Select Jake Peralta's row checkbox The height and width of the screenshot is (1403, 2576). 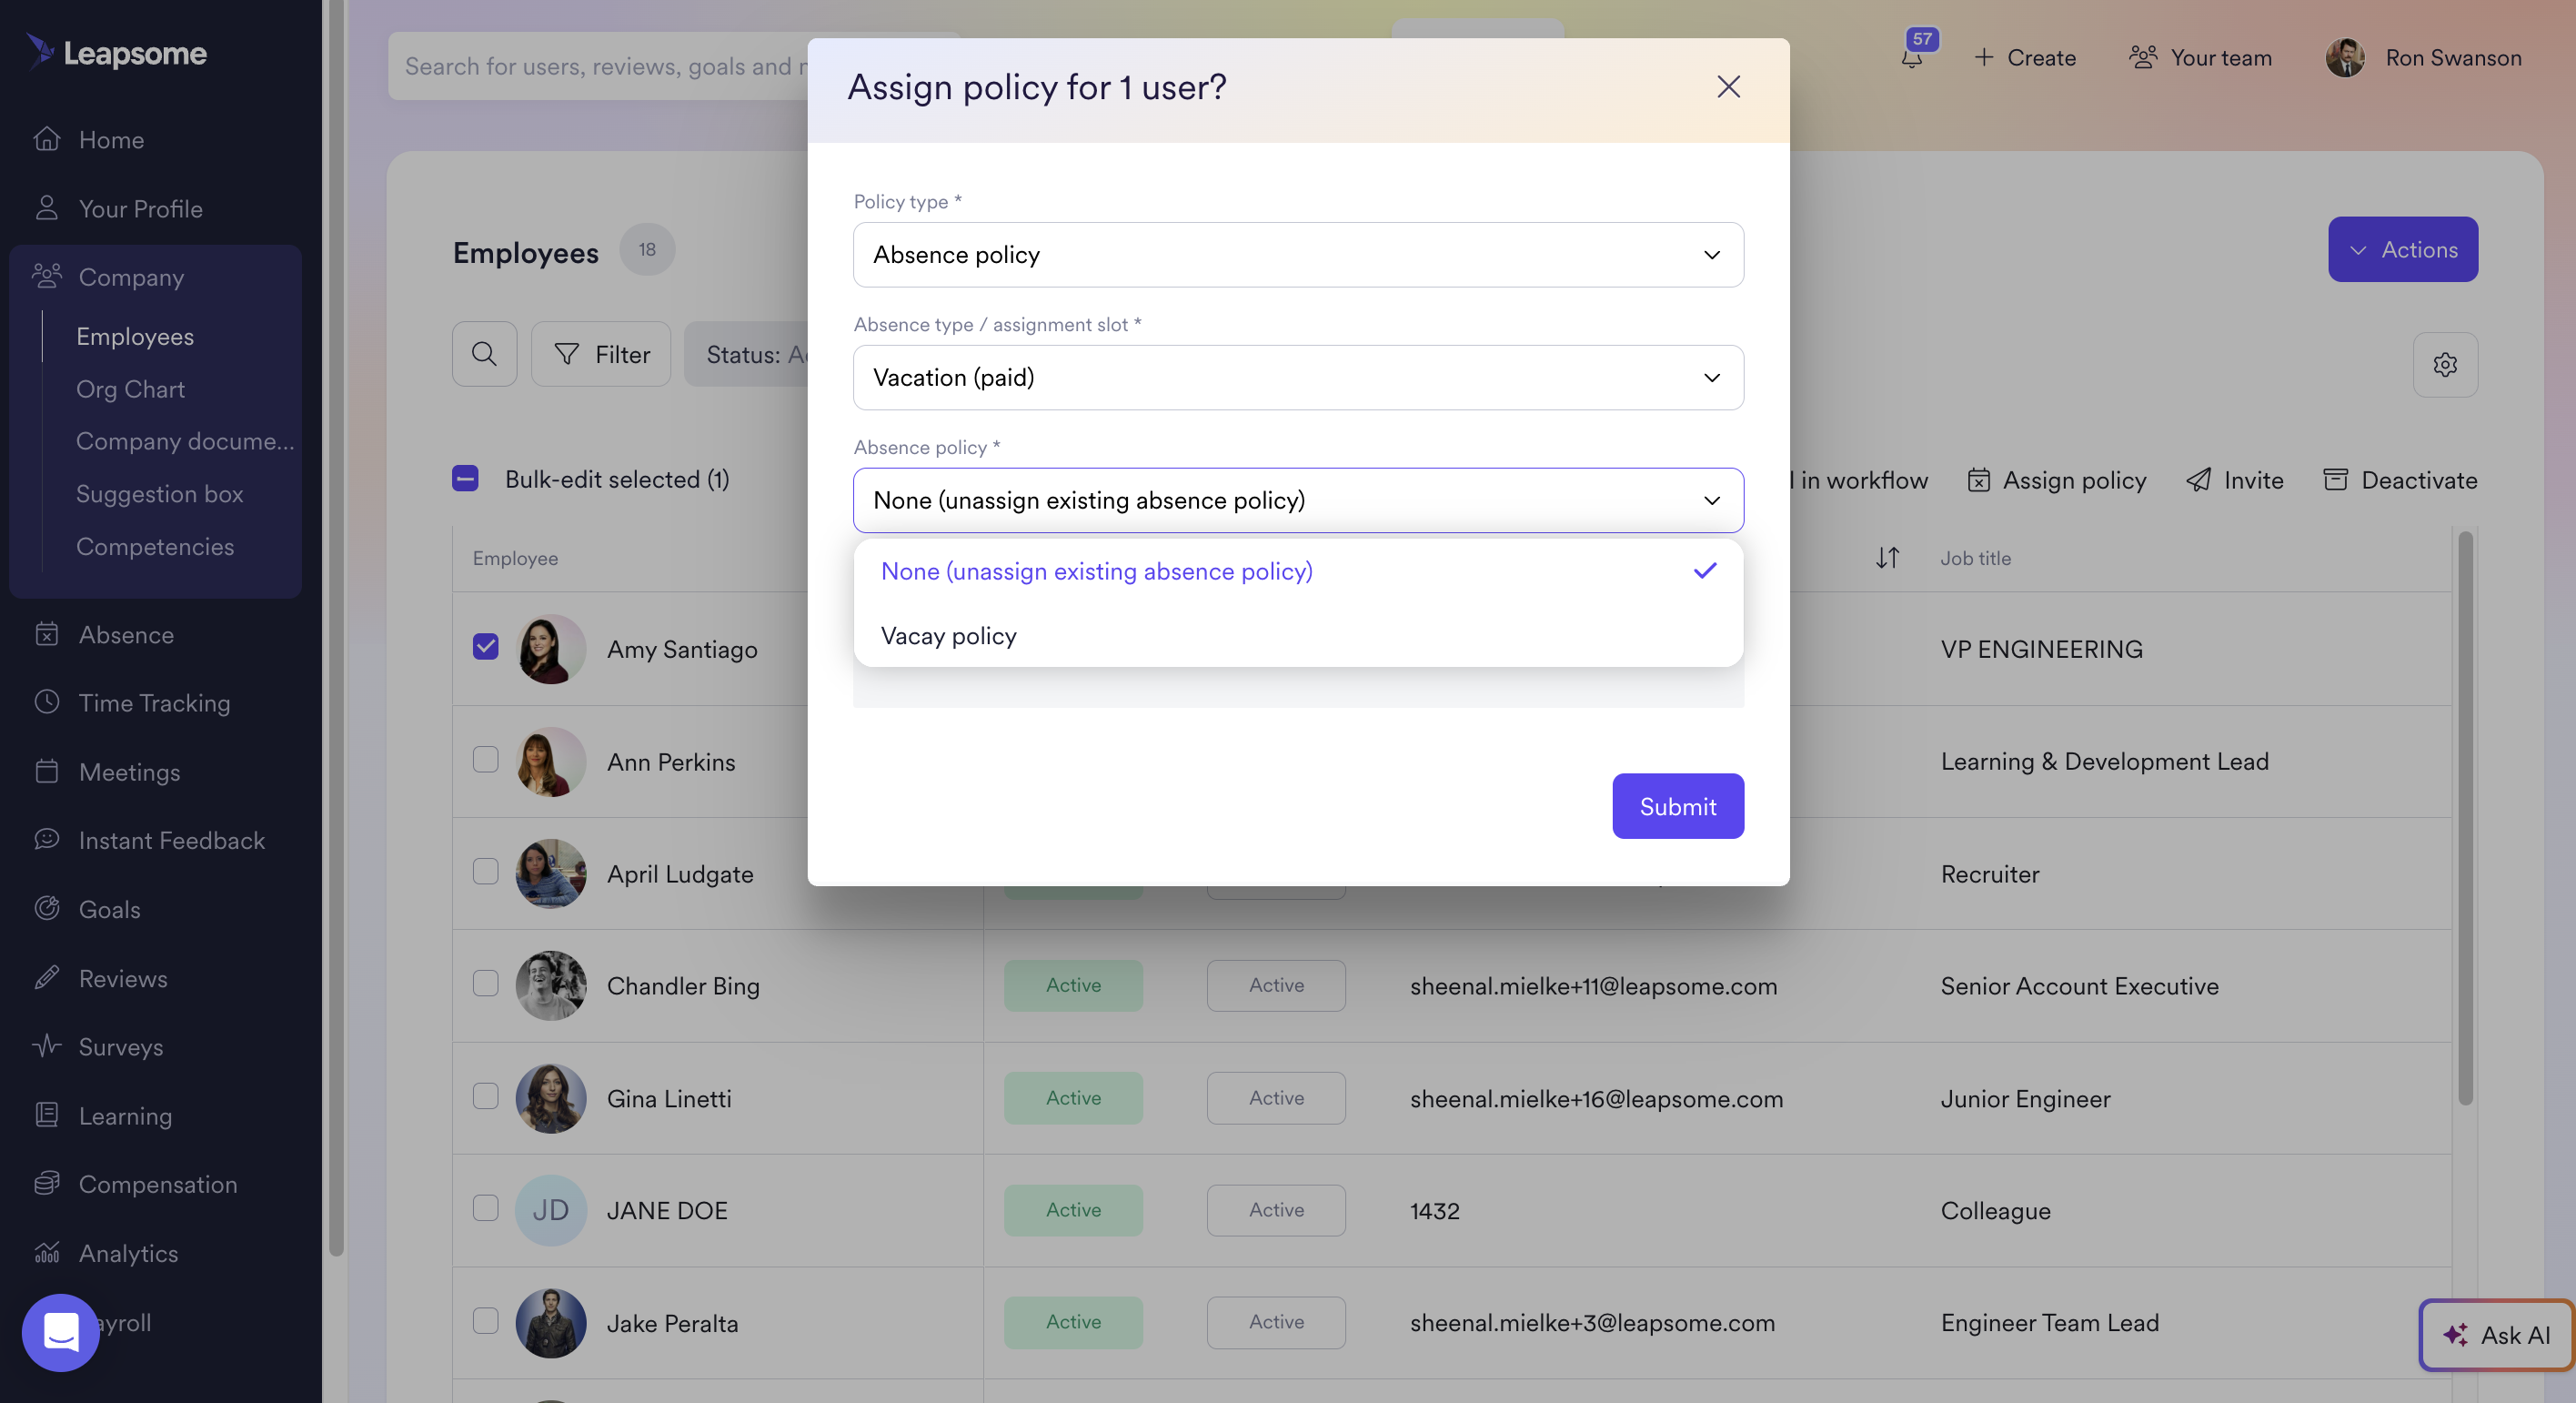tap(485, 1321)
